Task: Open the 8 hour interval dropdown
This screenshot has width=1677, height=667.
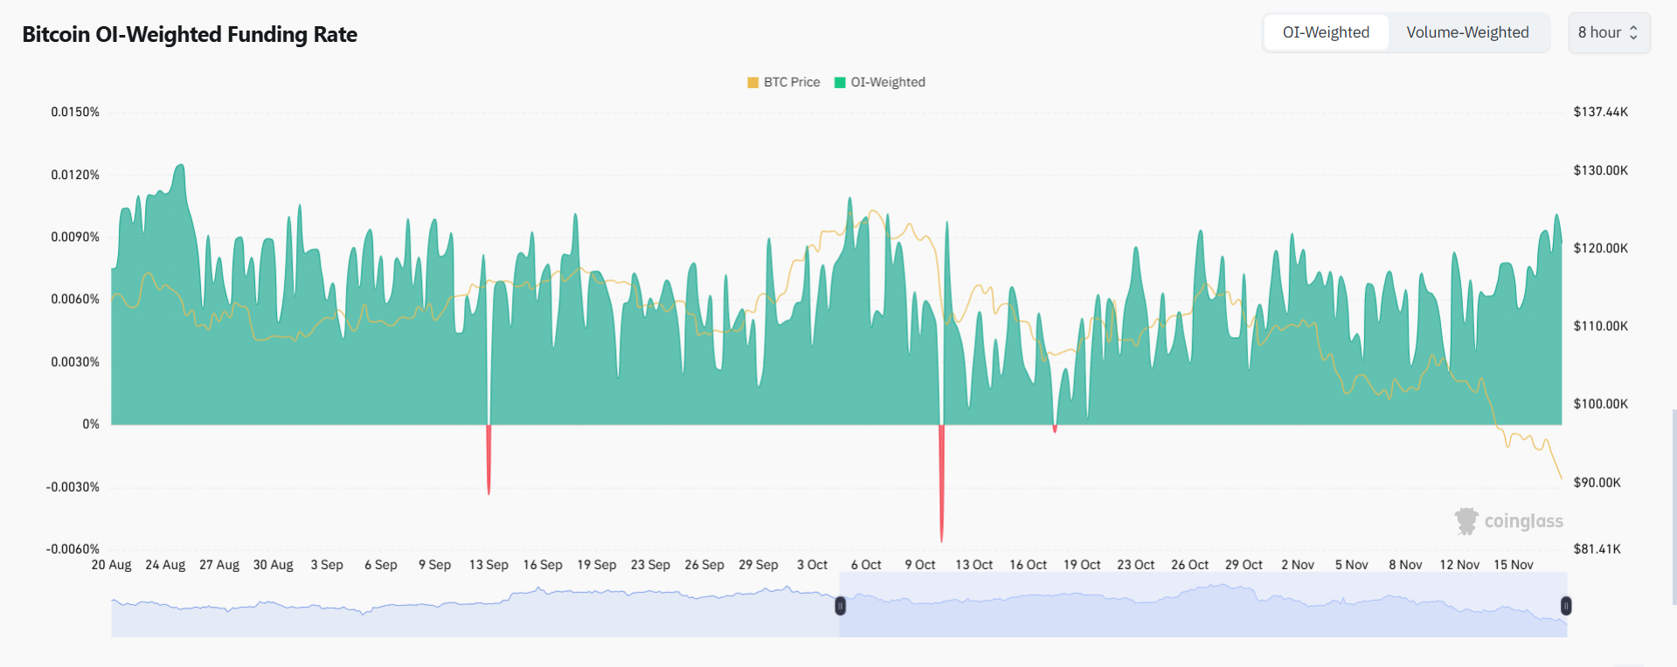Action: (x=1599, y=32)
